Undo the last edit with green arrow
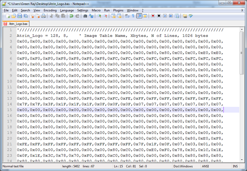Viewport: 247px width, 171px height. click(x=71, y=16)
